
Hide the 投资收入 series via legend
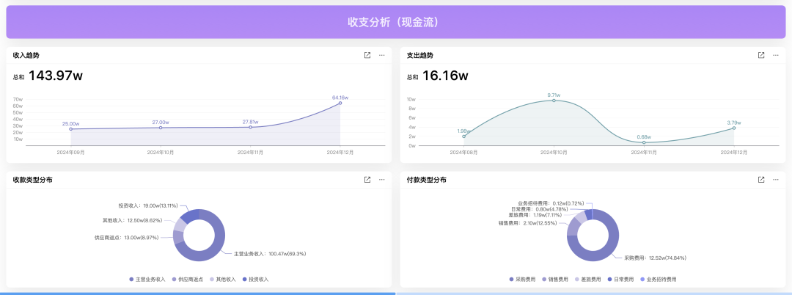(x=254, y=280)
